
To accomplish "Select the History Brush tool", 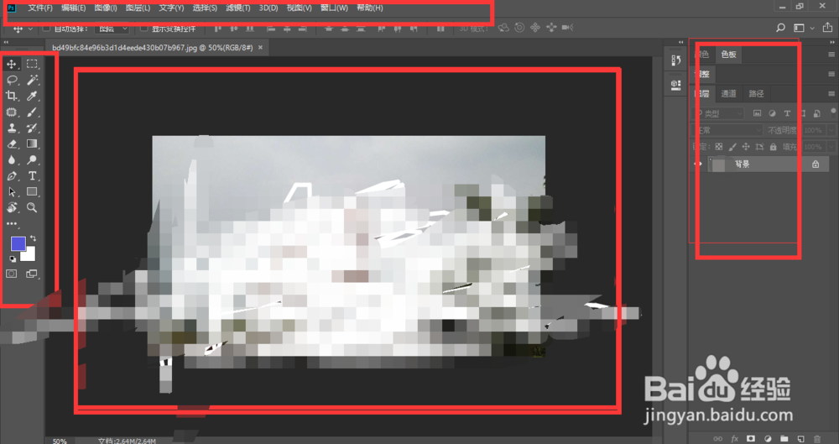I will click(32, 128).
